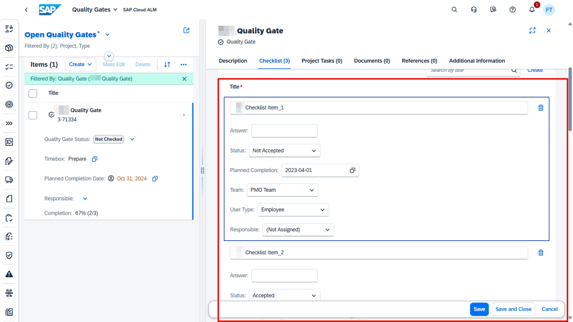Click the search magnifier in the checklist title search
The width and height of the screenshot is (573, 322).
(x=514, y=70)
